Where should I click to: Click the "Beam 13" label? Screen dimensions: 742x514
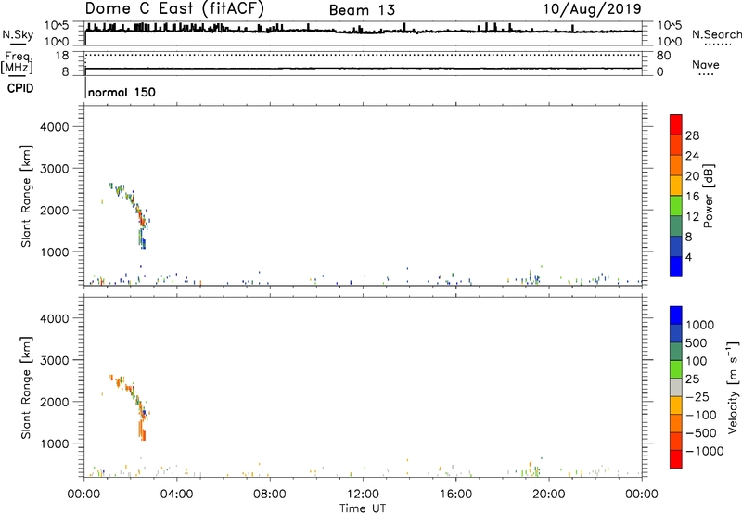362,10
